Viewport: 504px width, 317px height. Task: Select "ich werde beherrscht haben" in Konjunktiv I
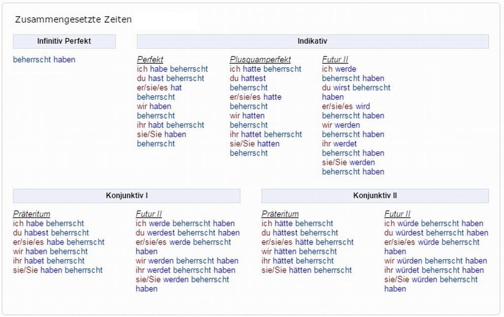185,223
